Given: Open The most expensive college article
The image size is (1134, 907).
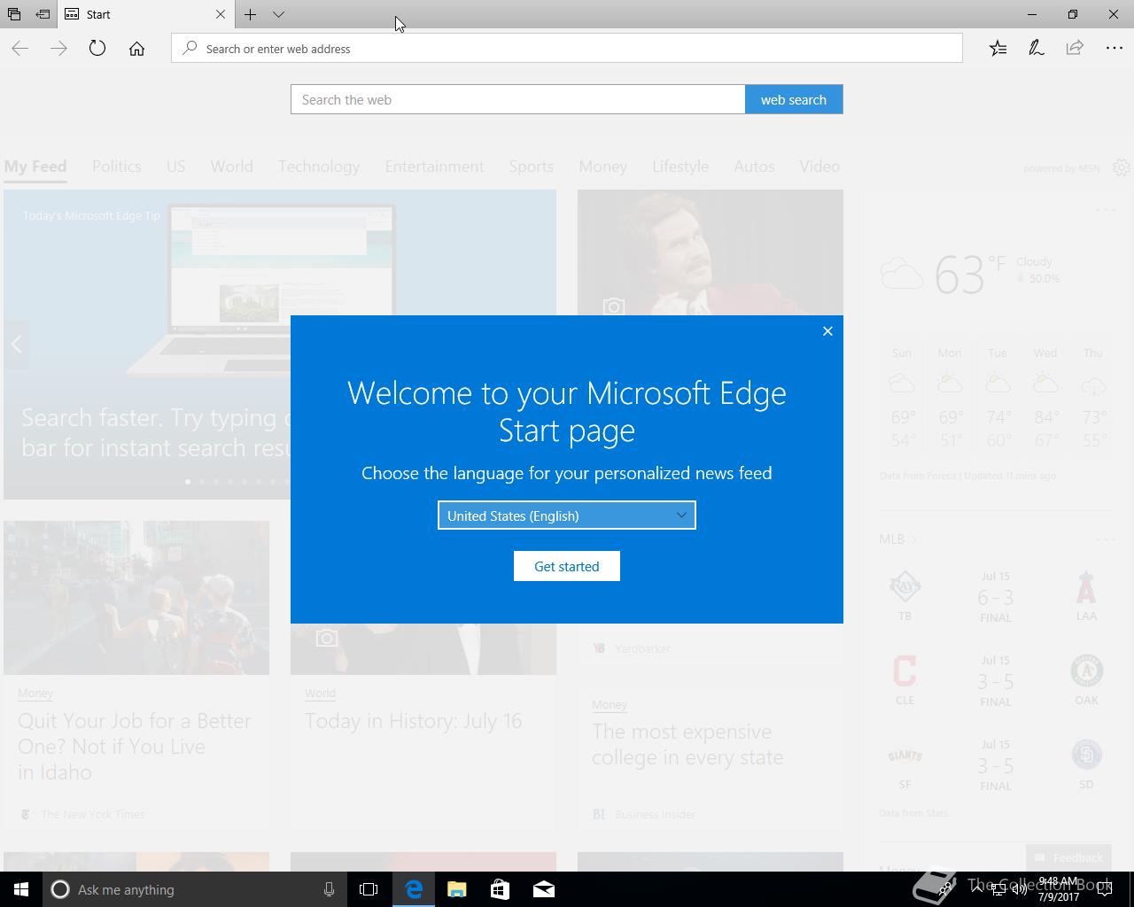Looking at the screenshot, I should point(687,744).
